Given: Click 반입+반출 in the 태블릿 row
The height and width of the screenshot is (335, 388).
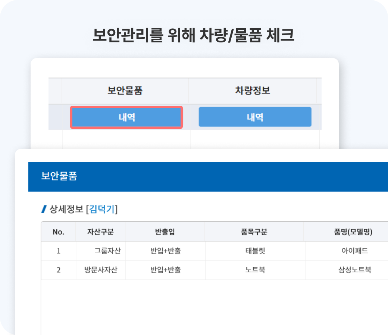Looking at the screenshot, I should (x=165, y=251).
